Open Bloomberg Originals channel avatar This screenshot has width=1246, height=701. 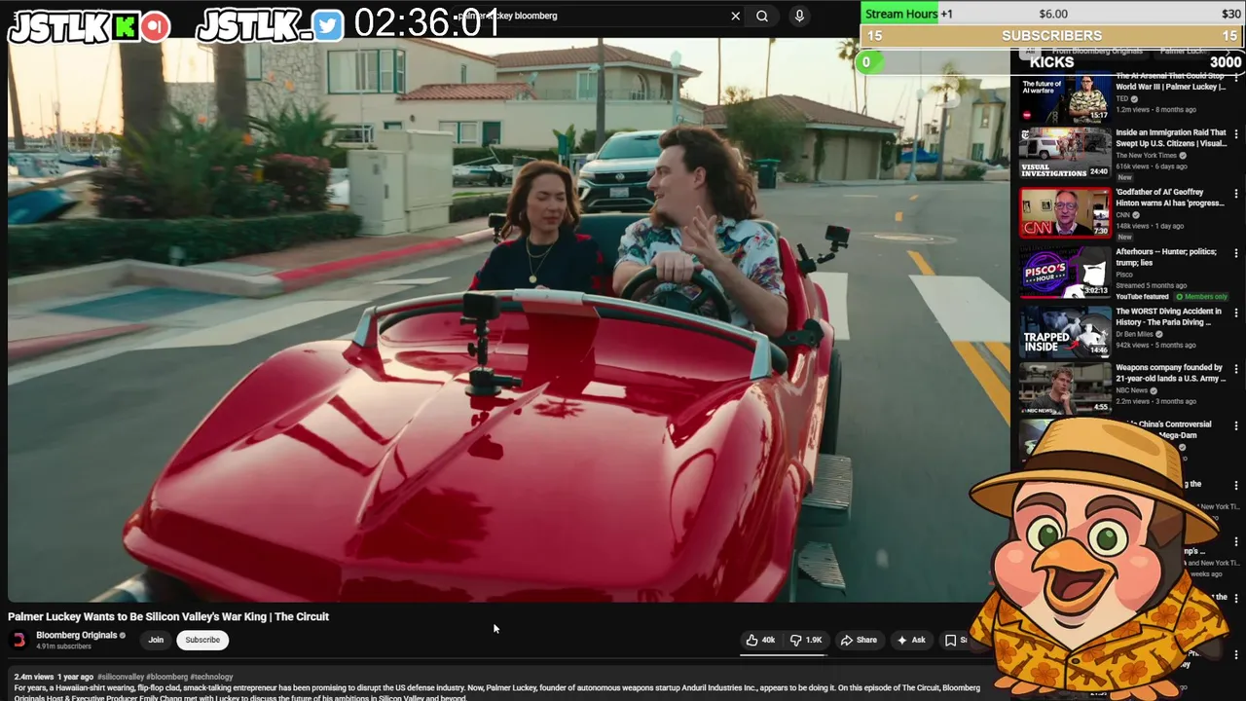18,640
